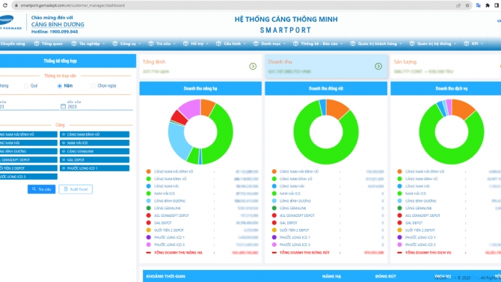Toggle the GAL DEPOT port filter

(94, 159)
